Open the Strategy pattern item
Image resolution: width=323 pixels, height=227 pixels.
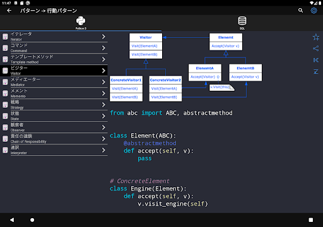click(54, 105)
